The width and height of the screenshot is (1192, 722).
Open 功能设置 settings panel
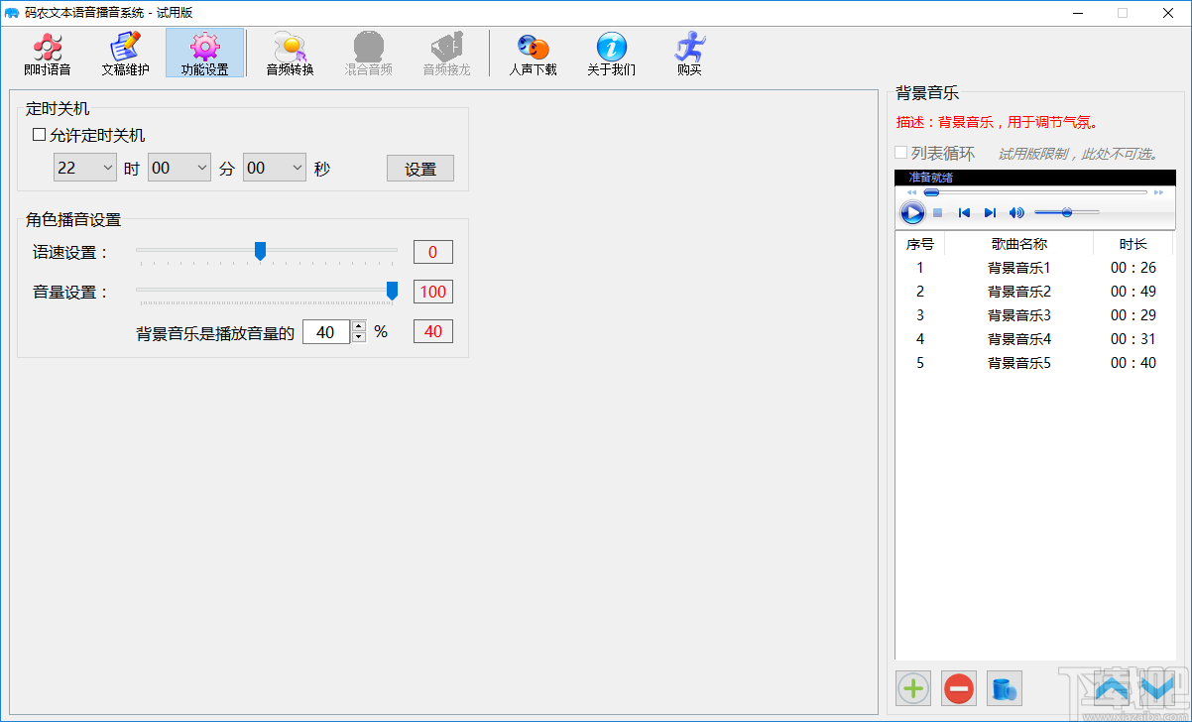coord(205,54)
